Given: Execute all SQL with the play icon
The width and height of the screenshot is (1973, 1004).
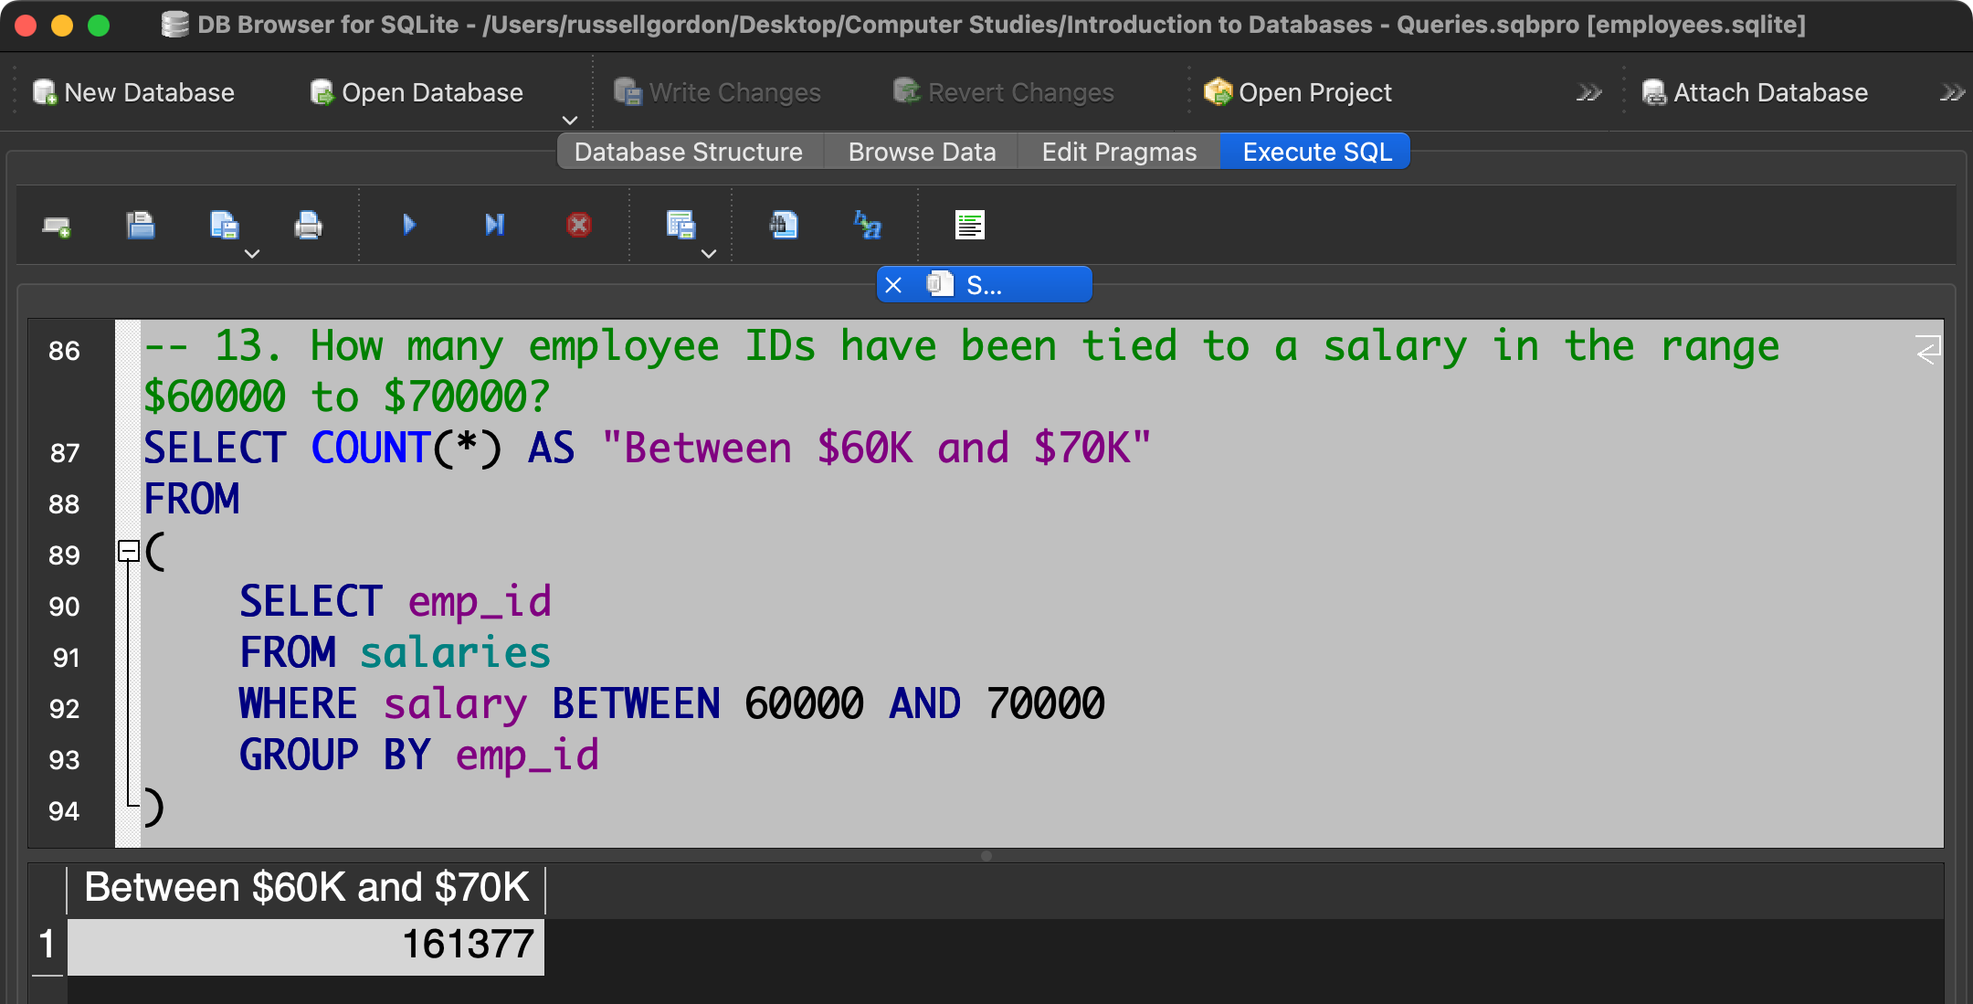Looking at the screenshot, I should point(409,225).
